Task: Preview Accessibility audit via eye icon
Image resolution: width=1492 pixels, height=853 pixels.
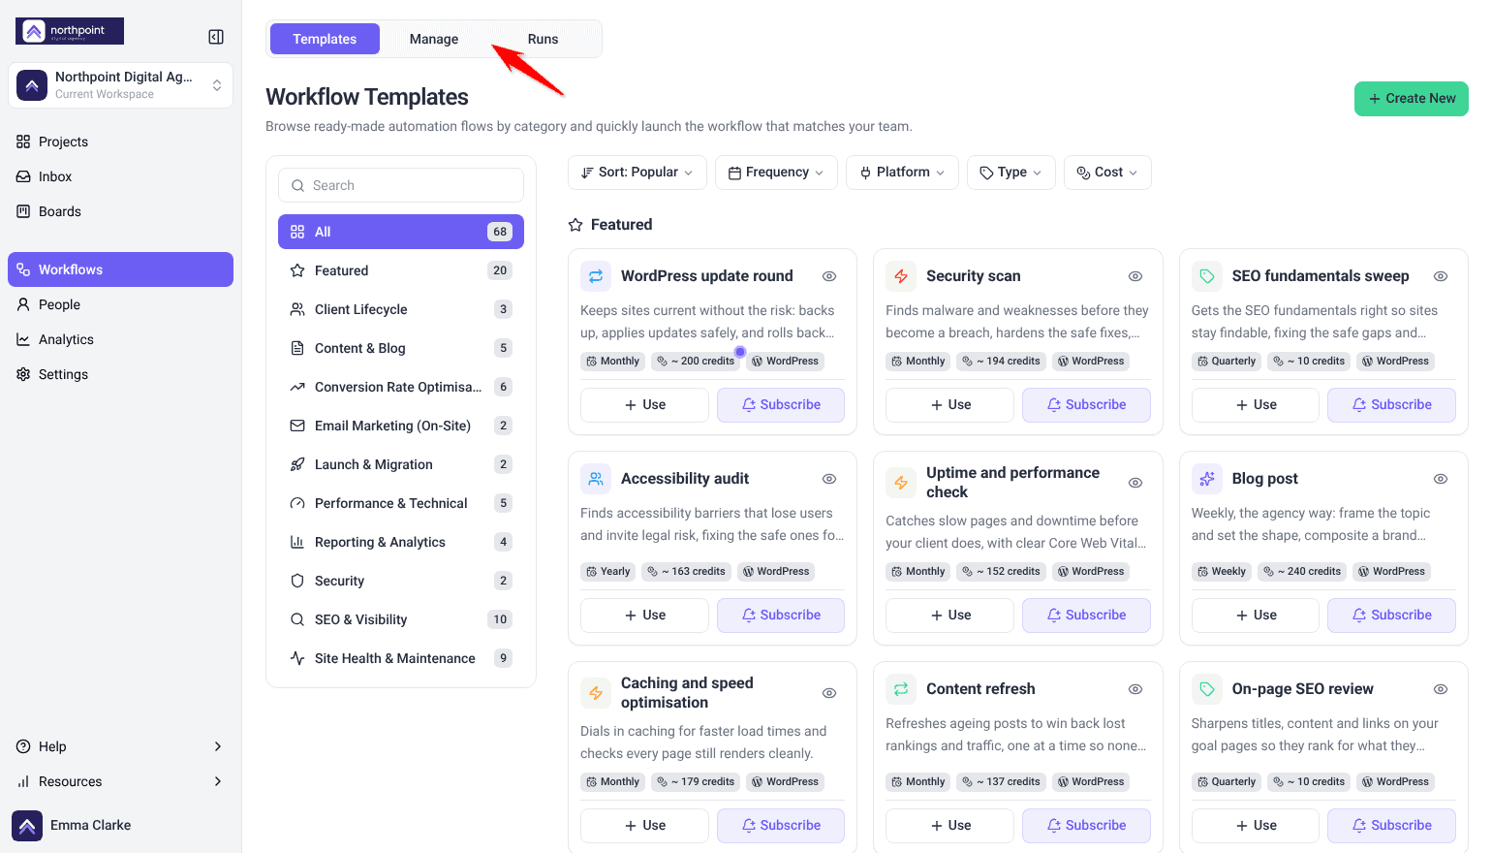Action: 829,479
